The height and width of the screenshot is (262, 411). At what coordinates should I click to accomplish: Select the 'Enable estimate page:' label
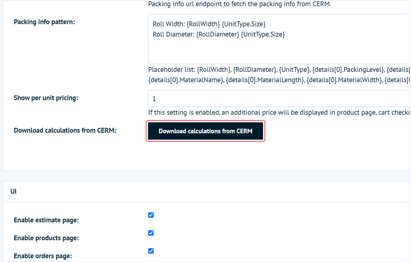46,220
